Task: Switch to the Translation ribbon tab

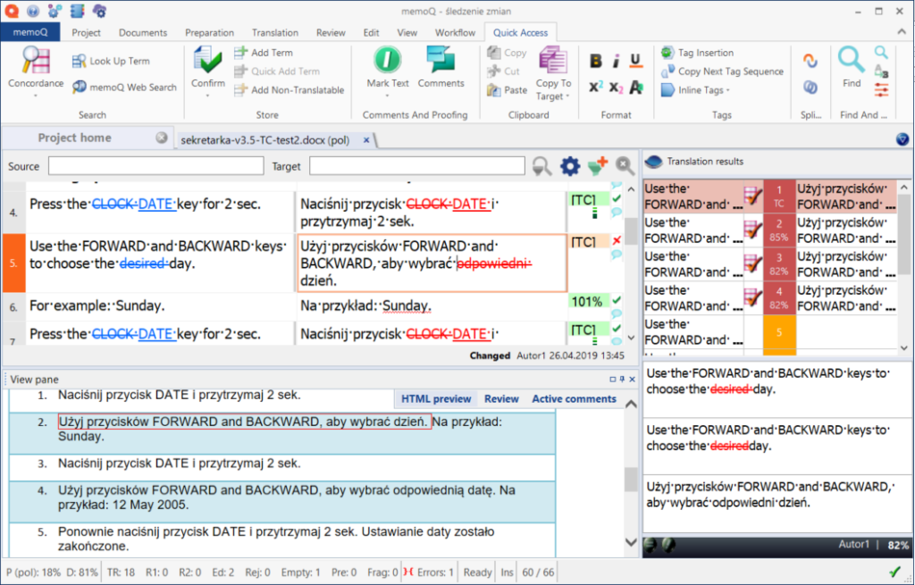Action: coord(274,33)
